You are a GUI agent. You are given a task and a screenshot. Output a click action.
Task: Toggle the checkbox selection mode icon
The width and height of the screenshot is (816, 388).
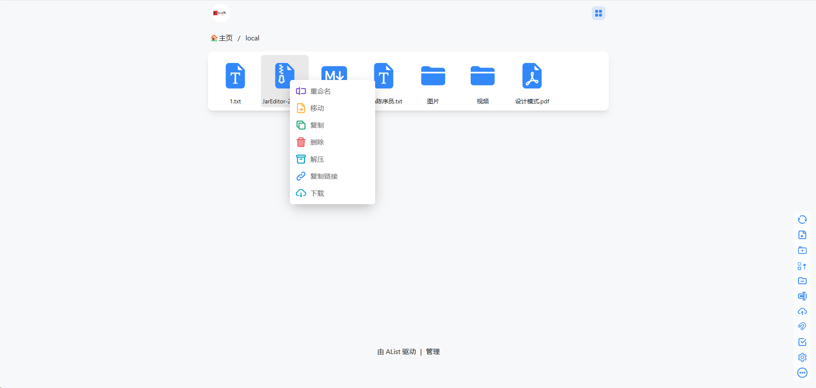(x=802, y=342)
